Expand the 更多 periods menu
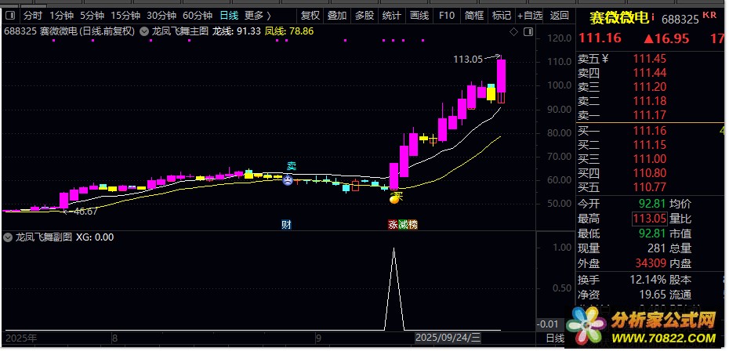The image size is (729, 351). [x=258, y=16]
